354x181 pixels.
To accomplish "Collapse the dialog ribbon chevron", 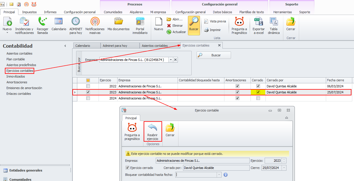I will (x=286, y=118).
